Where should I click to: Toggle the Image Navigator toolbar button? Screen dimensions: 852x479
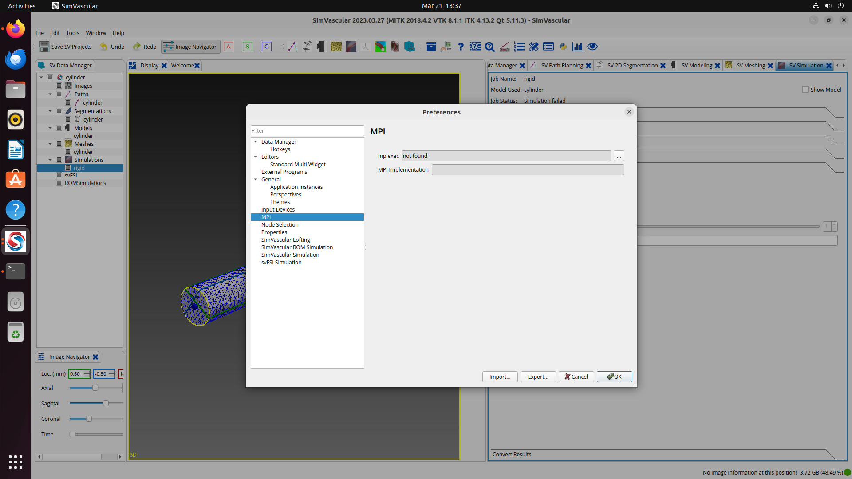[190, 47]
